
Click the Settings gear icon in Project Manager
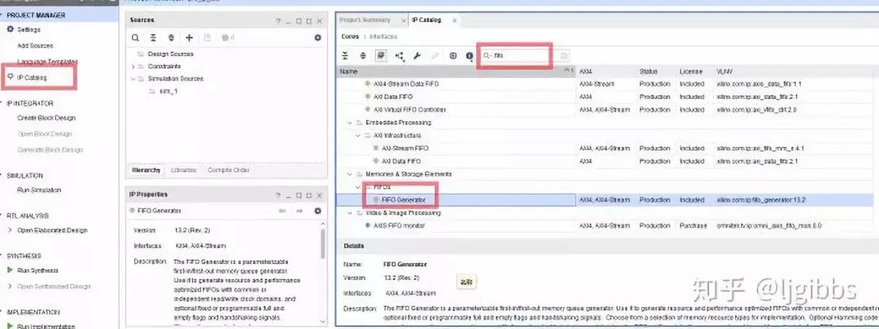tap(11, 29)
